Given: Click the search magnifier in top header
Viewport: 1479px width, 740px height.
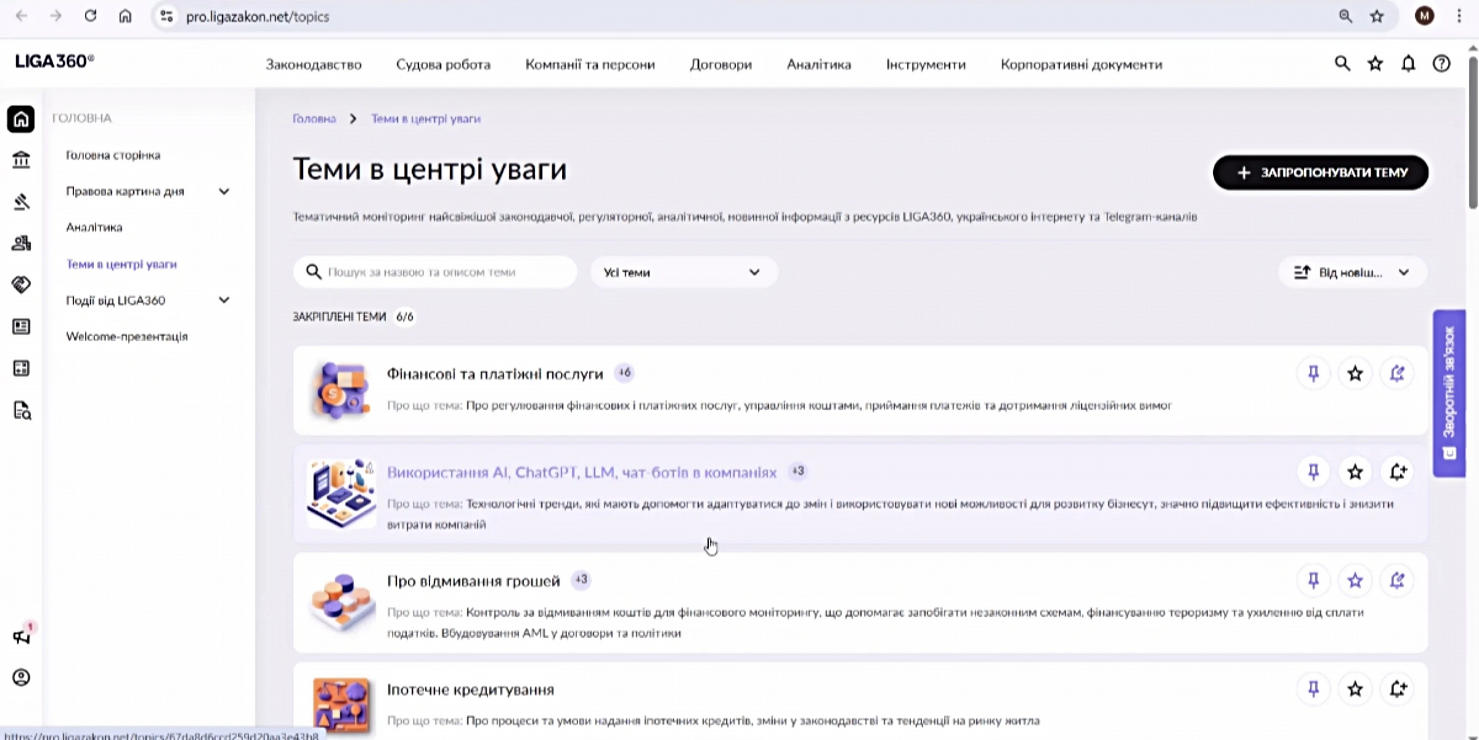Looking at the screenshot, I should click(1342, 64).
